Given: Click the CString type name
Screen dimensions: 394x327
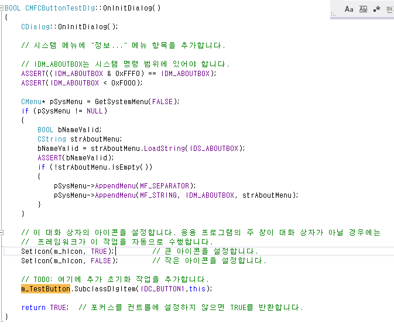Looking at the screenshot, I should click(52, 139).
